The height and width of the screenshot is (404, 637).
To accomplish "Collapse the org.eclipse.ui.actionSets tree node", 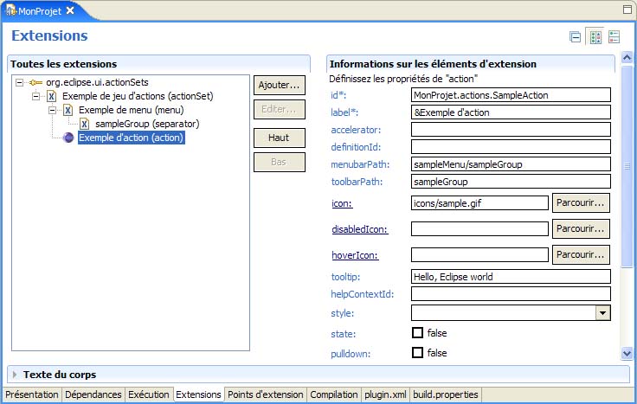I will pos(20,82).
